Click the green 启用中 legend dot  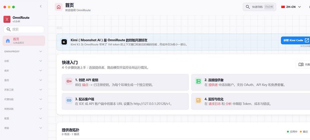click(x=288, y=132)
